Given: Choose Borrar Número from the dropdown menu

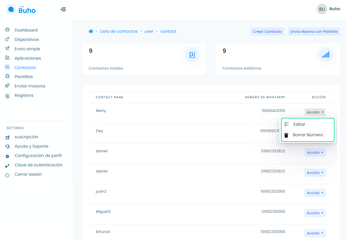Looking at the screenshot, I should 308,135.
